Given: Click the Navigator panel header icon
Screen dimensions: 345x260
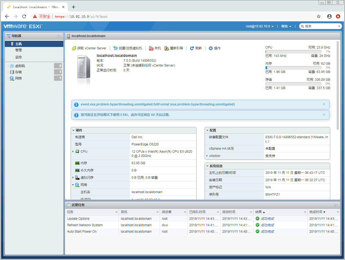Looking at the screenshot, I should [8, 36].
